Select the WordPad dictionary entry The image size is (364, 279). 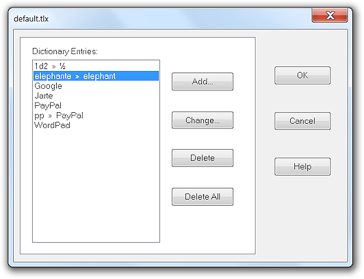click(96, 125)
